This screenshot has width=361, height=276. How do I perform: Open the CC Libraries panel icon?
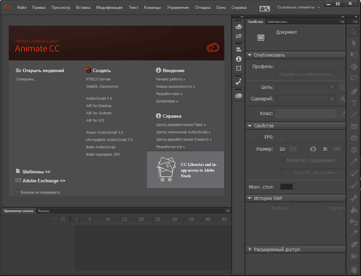click(238, 96)
